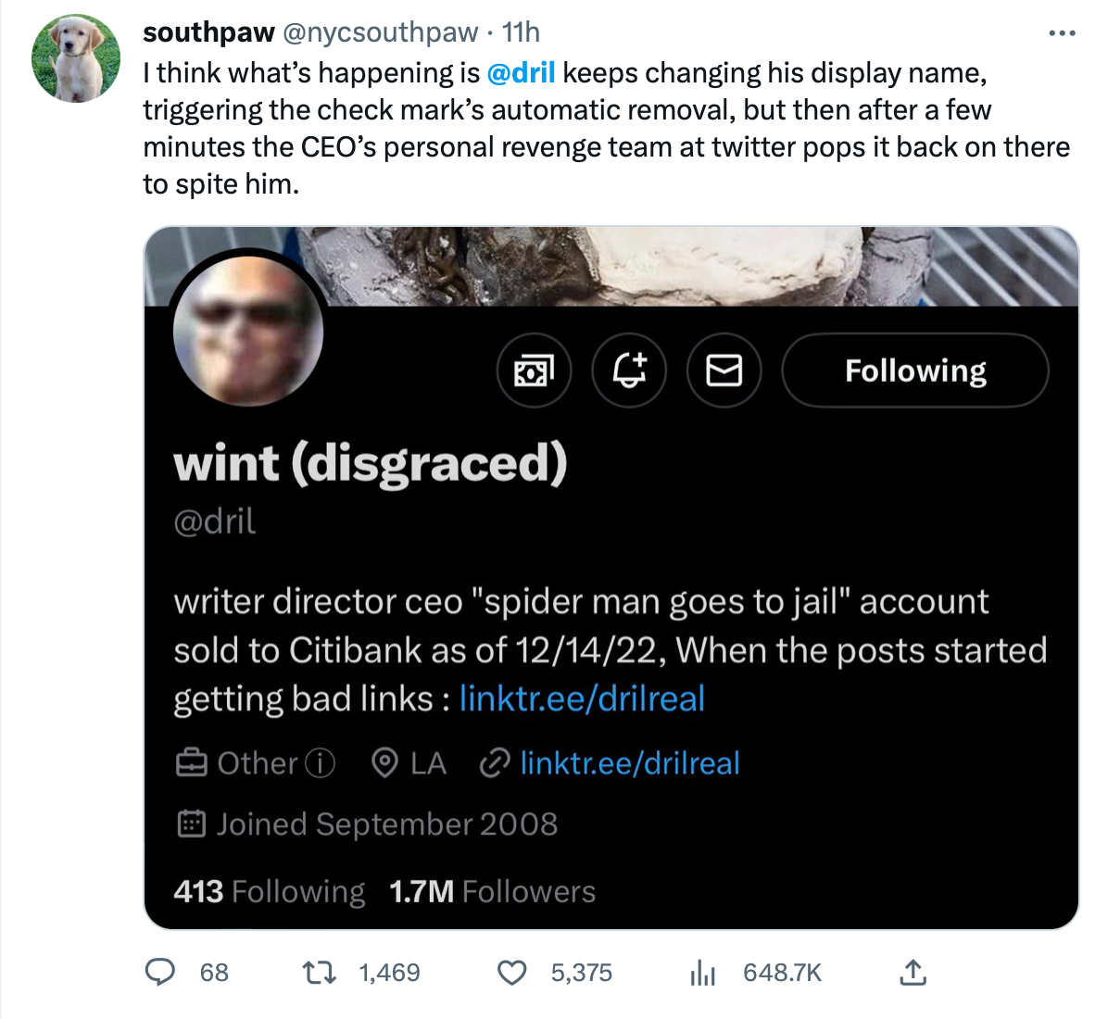This screenshot has height=1019, width=1108.
Task: Click the share upload icon
Action: point(913,972)
